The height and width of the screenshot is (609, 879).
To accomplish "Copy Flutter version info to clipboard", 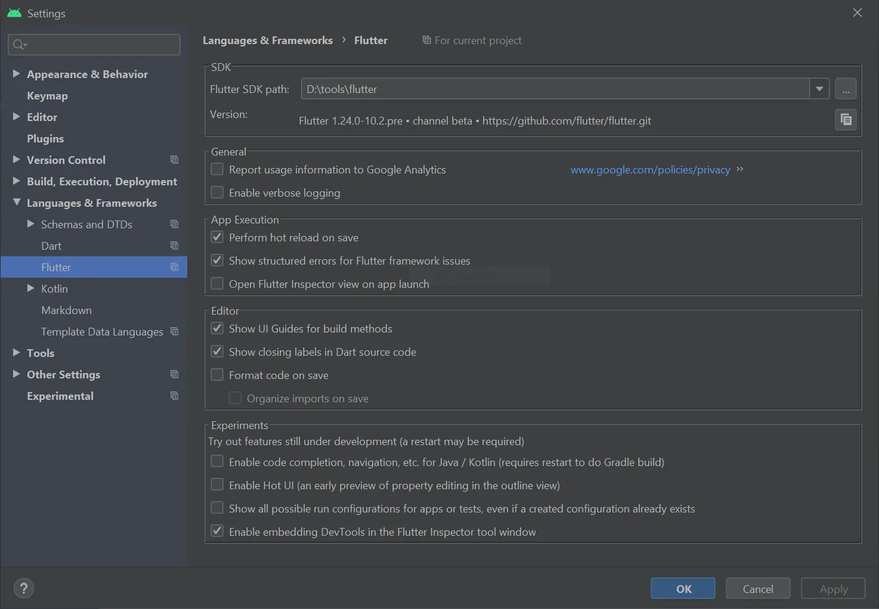I will 846,120.
